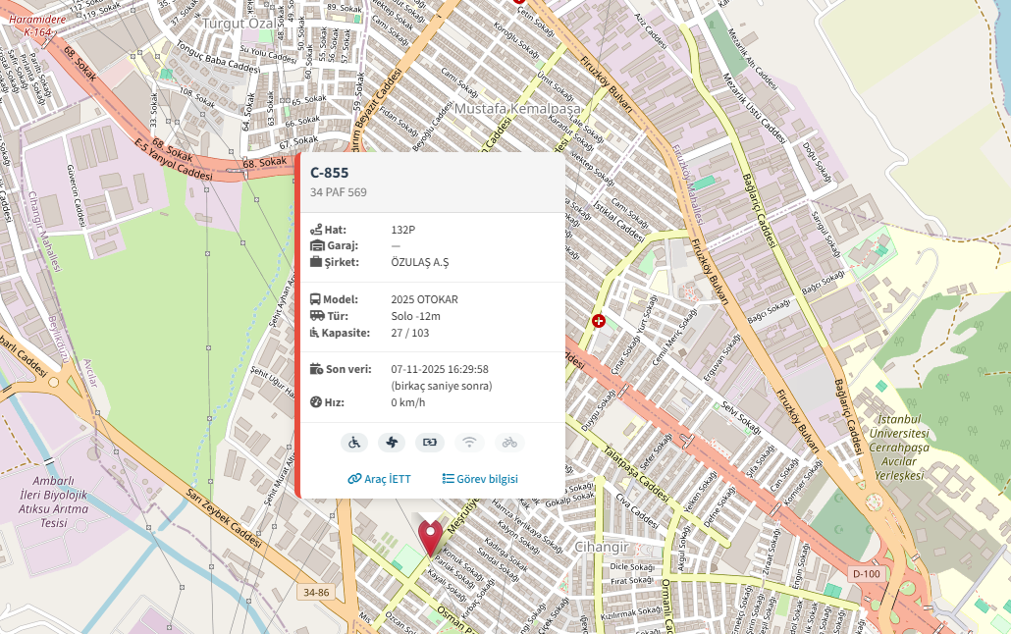Viewport: 1011px width, 634px height.
Task: Click the greyed-out bicycle icon
Action: tap(509, 443)
